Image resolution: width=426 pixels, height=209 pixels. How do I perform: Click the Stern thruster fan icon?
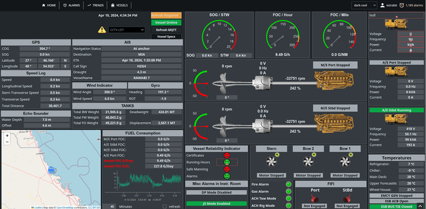pos(272,162)
